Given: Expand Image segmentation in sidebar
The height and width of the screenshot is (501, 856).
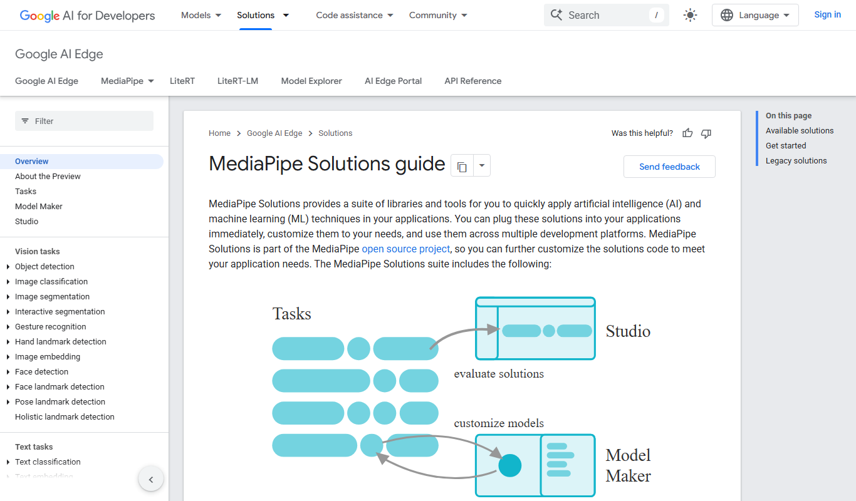Looking at the screenshot, I should (8, 297).
